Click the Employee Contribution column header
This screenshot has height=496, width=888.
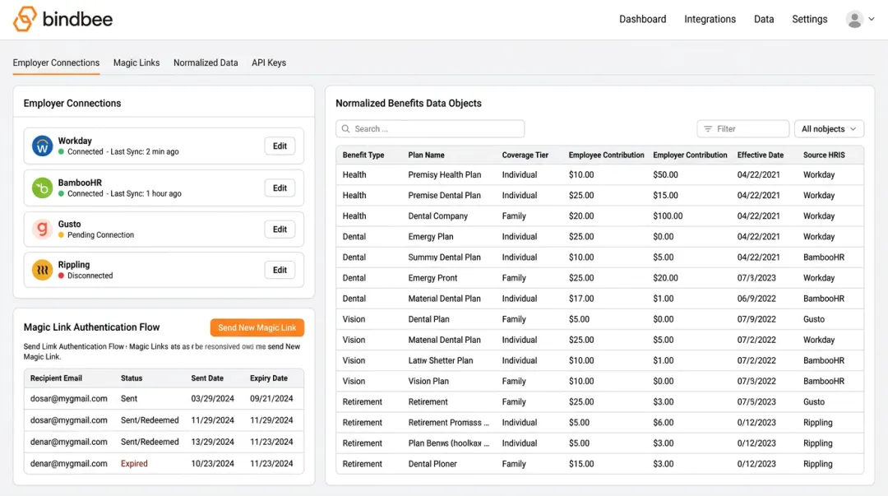click(606, 155)
